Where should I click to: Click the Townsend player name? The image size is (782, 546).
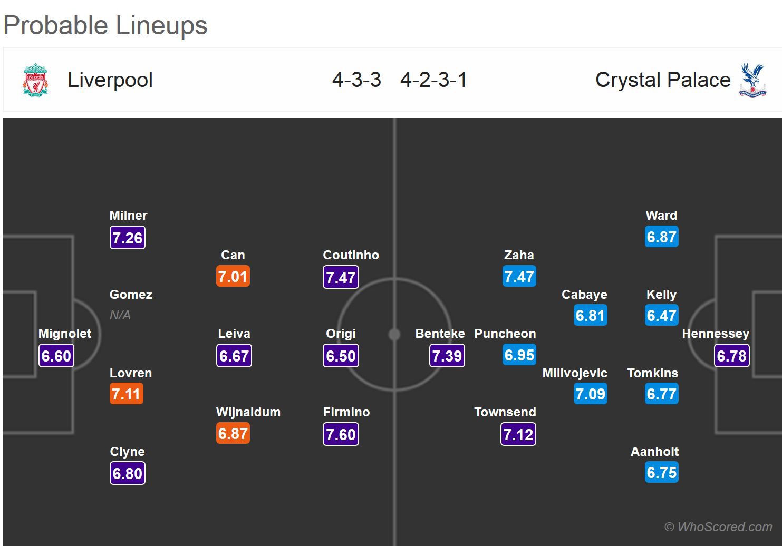point(505,412)
